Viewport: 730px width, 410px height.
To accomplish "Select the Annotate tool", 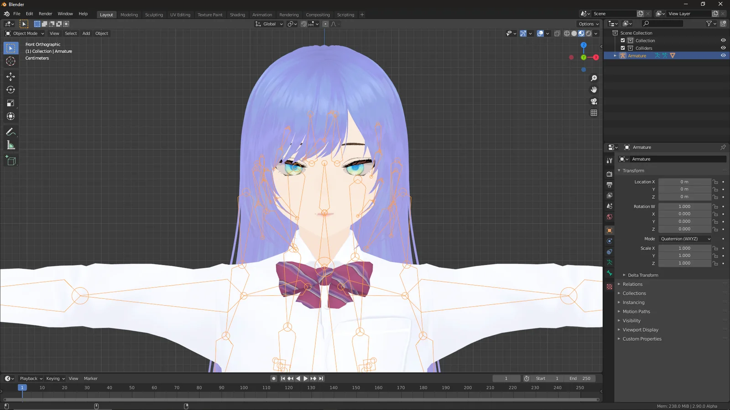I will [10, 132].
